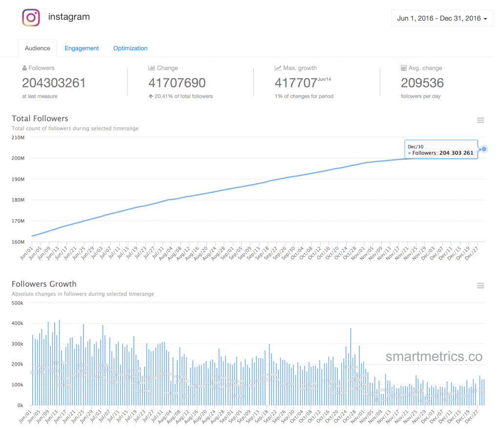Select the Audience tab
Image resolution: width=500 pixels, height=429 pixels.
(x=38, y=48)
